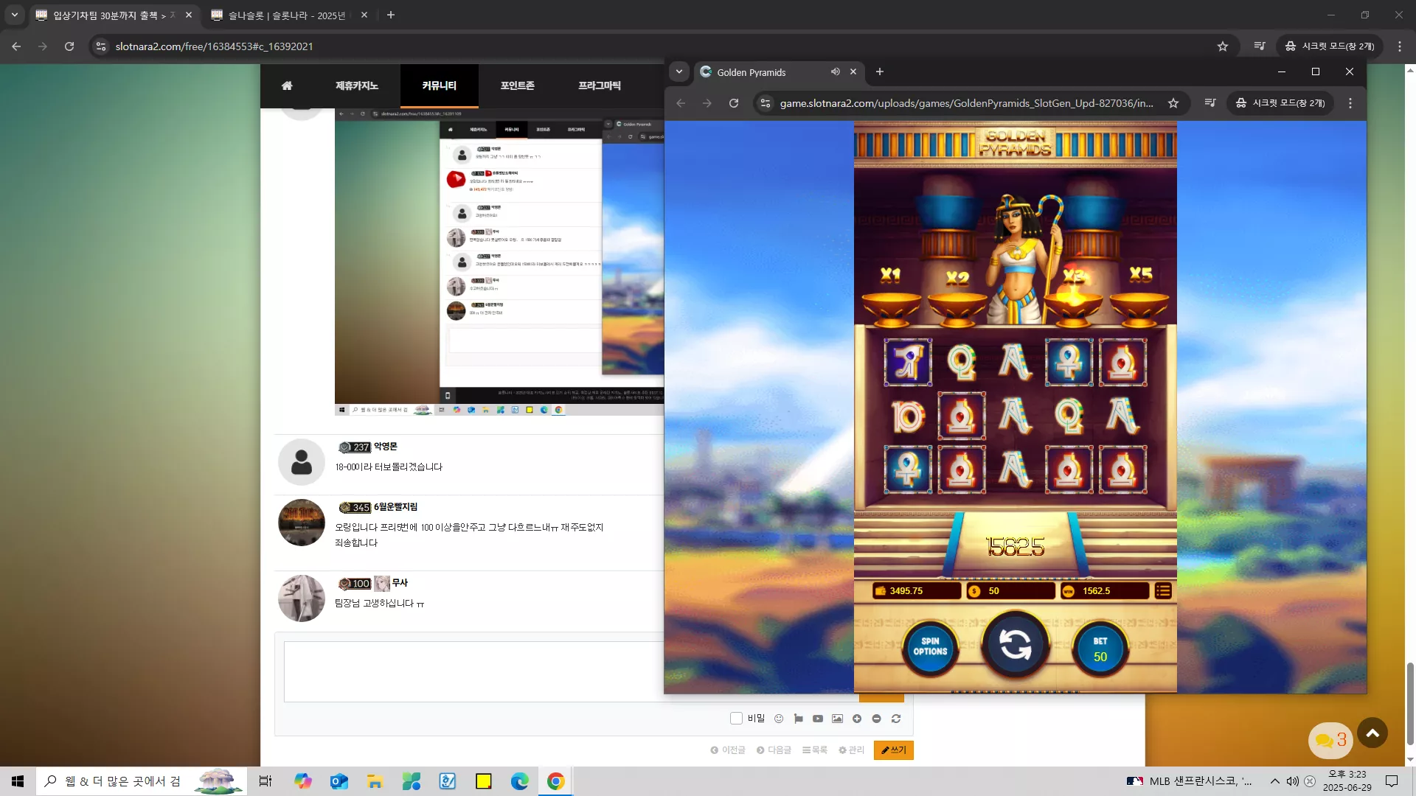This screenshot has width=1416, height=796.
Task: Open the 프라그마틱 menu
Action: tap(600, 85)
